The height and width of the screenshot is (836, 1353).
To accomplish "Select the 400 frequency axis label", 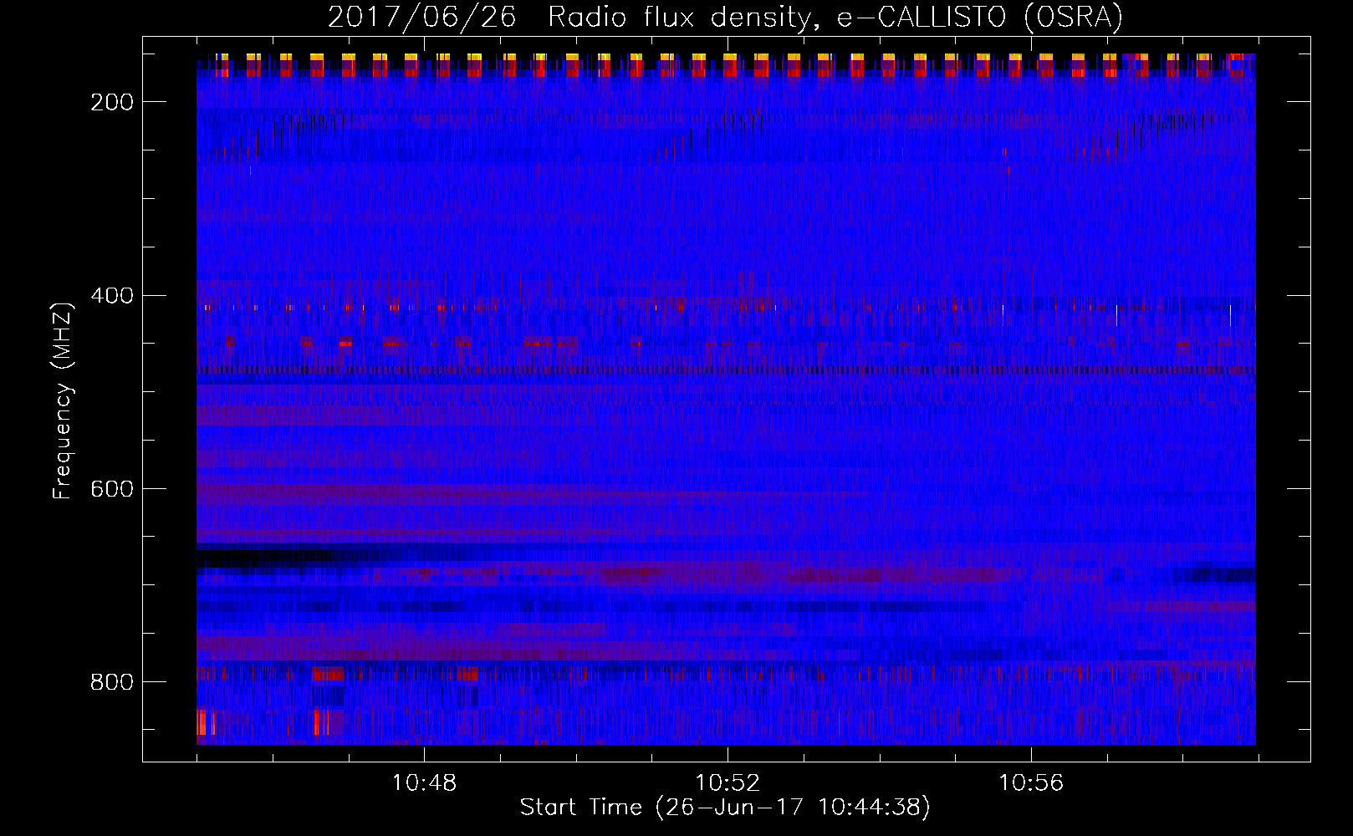I will pyautogui.click(x=112, y=296).
